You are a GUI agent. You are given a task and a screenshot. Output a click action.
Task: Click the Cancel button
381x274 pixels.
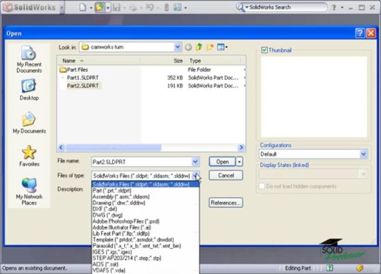pos(226,175)
